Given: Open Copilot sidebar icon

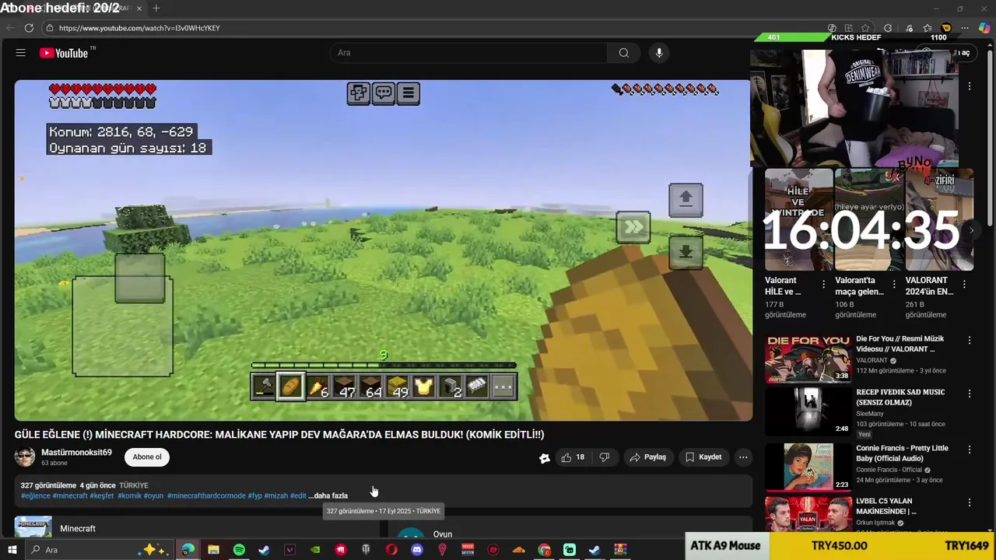Looking at the screenshot, I should [x=984, y=28].
